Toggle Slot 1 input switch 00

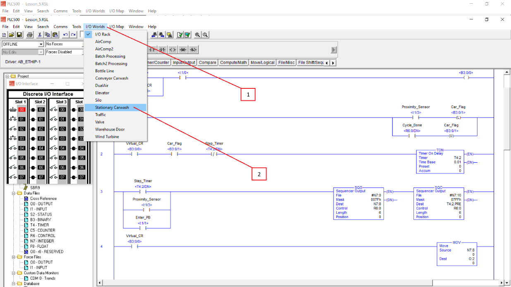pos(14,109)
